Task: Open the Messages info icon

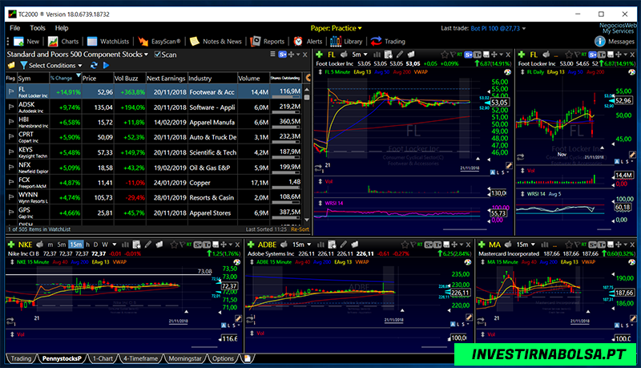Action: pyautogui.click(x=599, y=42)
